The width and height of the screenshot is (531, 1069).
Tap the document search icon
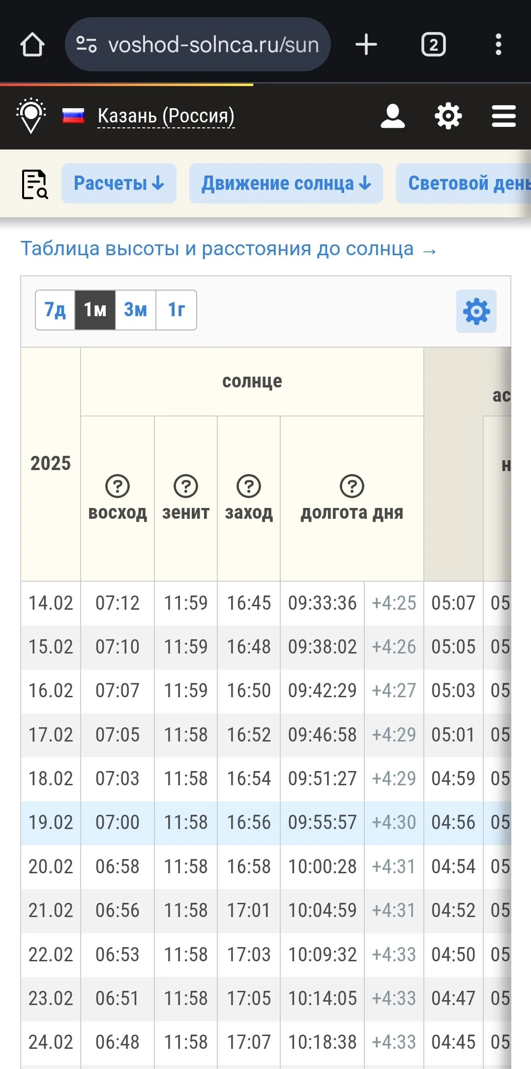pyautogui.click(x=35, y=184)
